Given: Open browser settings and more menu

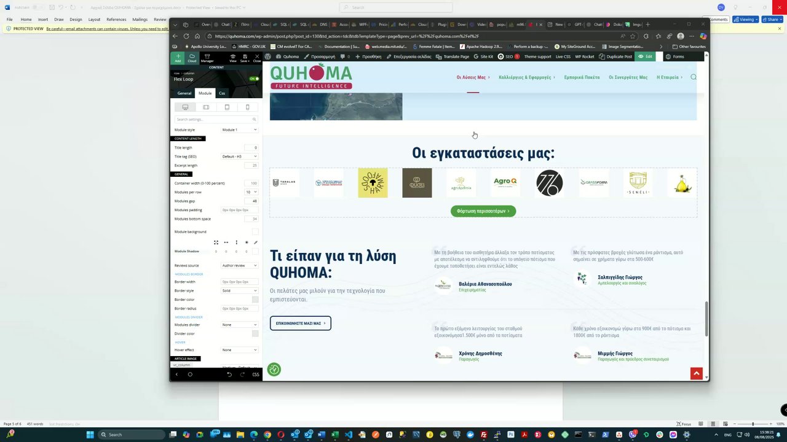Looking at the screenshot, I should [692, 36].
